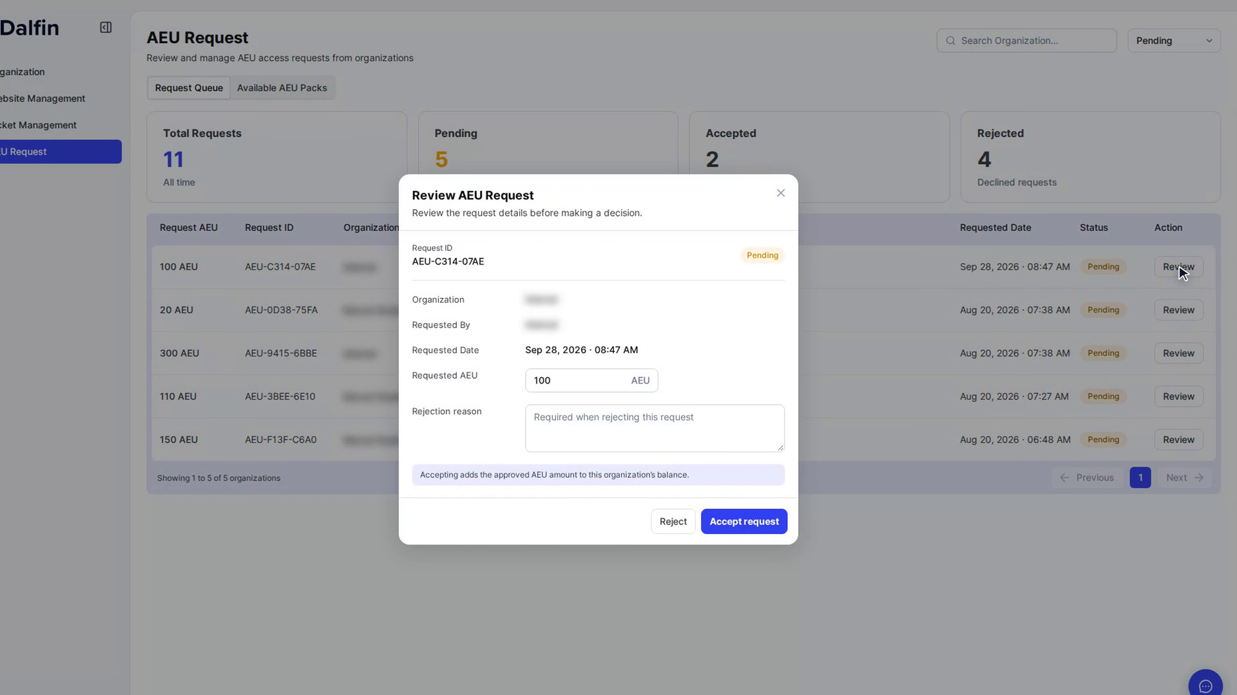The width and height of the screenshot is (1237, 695).
Task: Edit the Requested AEU amount field
Action: pos(591,380)
